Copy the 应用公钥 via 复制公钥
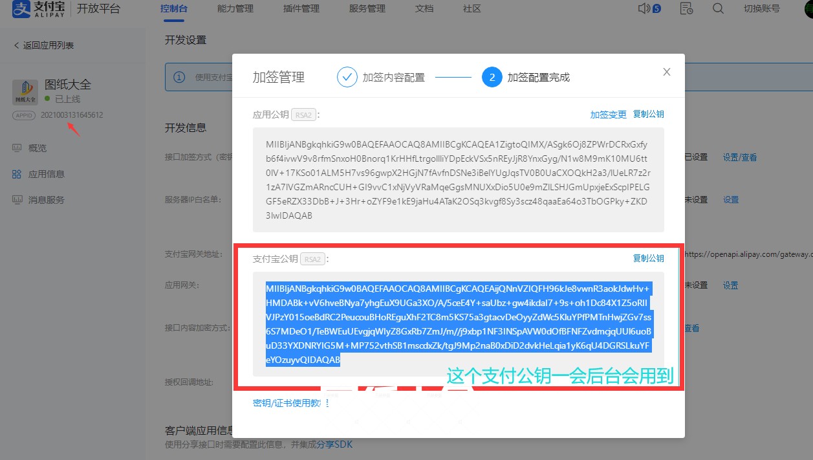This screenshot has height=460, width=813. (x=649, y=115)
